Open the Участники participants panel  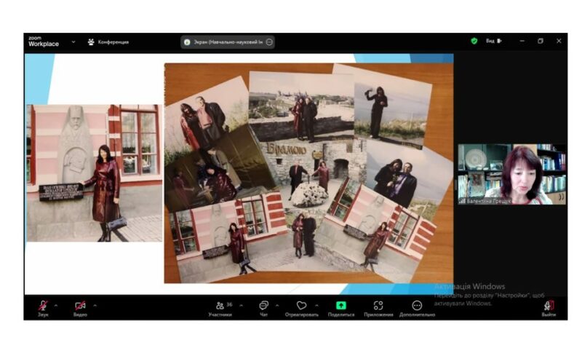(x=220, y=306)
